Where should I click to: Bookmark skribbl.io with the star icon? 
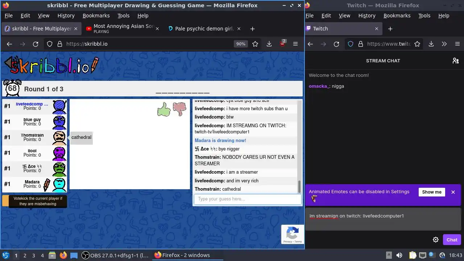[255, 44]
